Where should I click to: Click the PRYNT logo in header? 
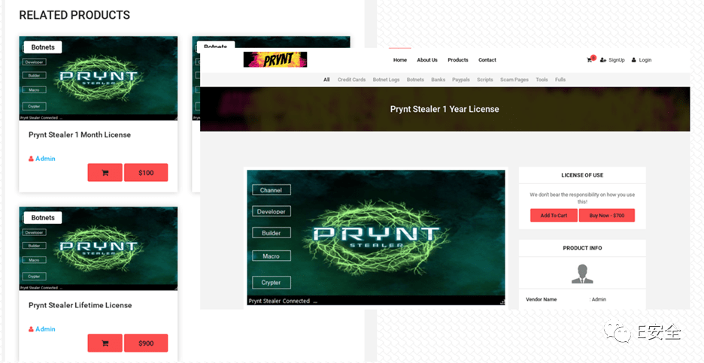point(275,59)
